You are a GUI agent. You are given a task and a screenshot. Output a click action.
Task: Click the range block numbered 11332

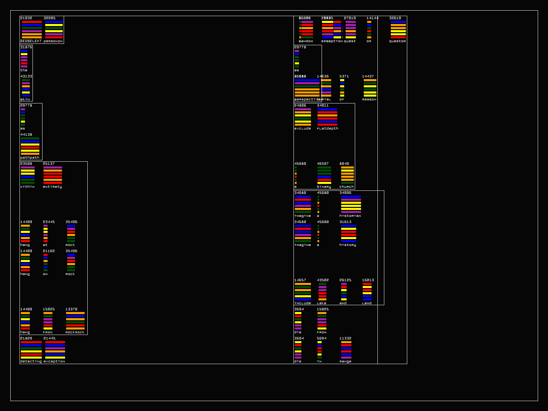(x=346, y=350)
